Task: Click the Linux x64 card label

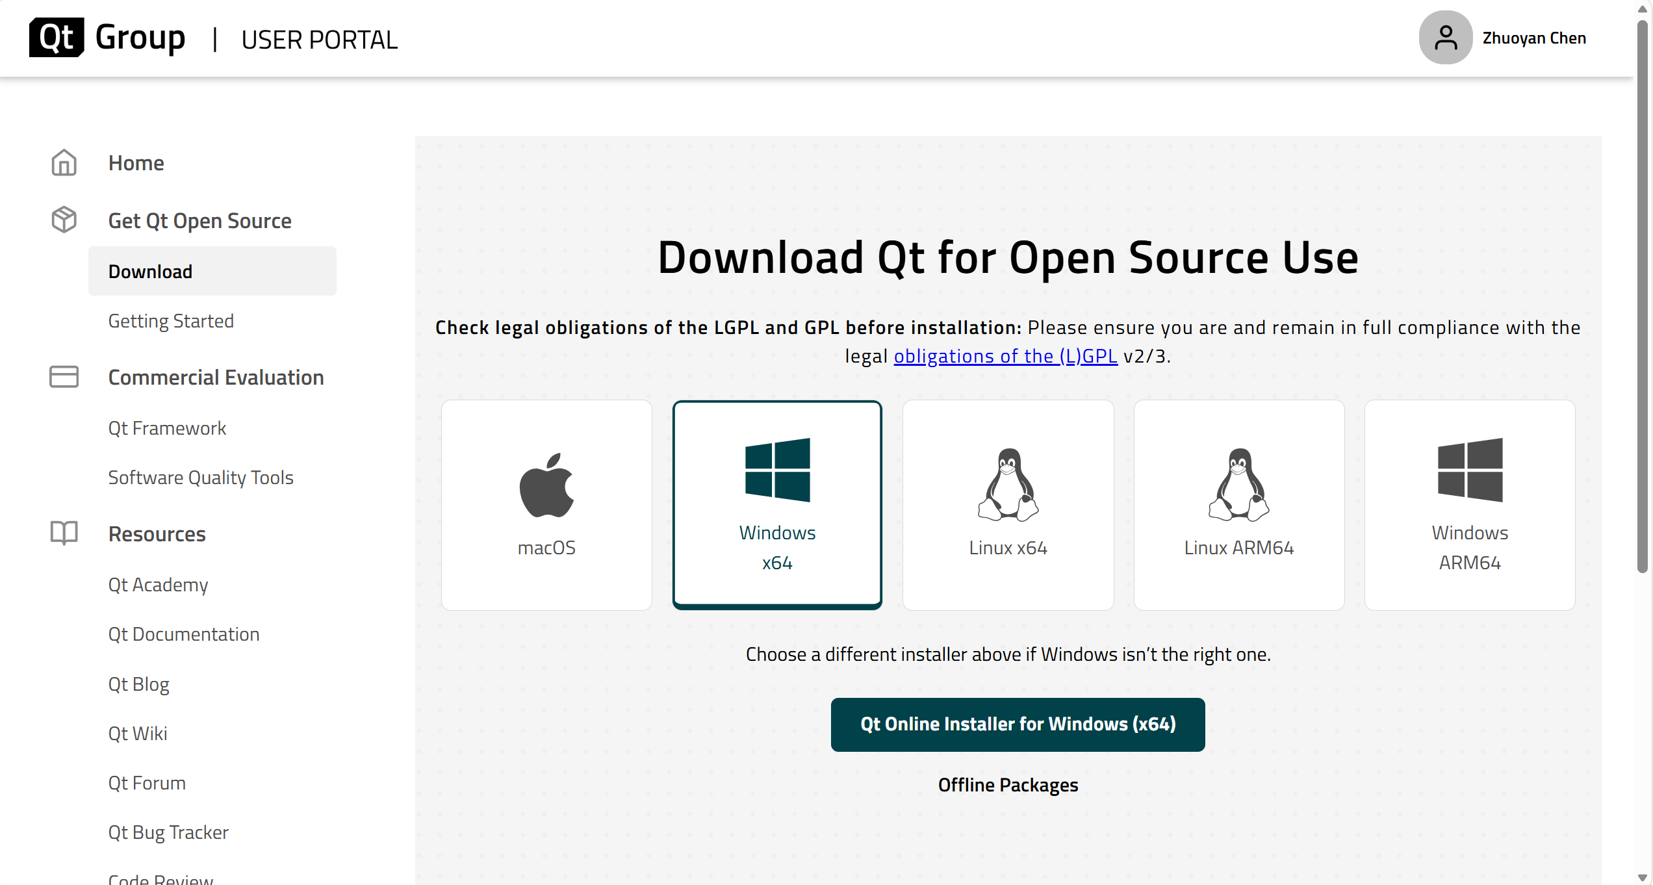Action: coord(1008,548)
